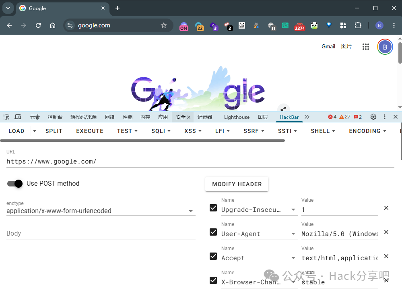Share the Google doodle
This screenshot has width=402, height=292.
click(283, 109)
